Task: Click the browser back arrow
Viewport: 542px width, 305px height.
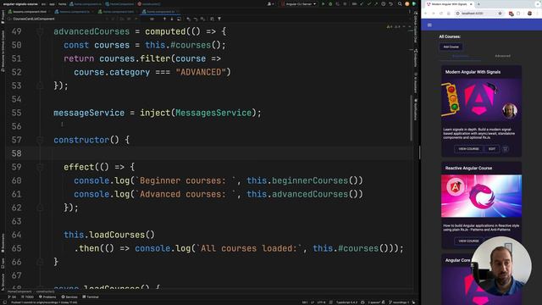Action: point(425,14)
